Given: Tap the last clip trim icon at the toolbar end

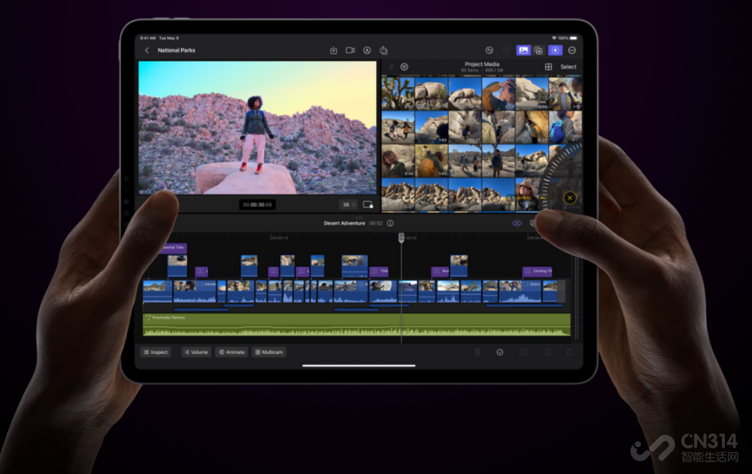Looking at the screenshot, I should click(570, 352).
